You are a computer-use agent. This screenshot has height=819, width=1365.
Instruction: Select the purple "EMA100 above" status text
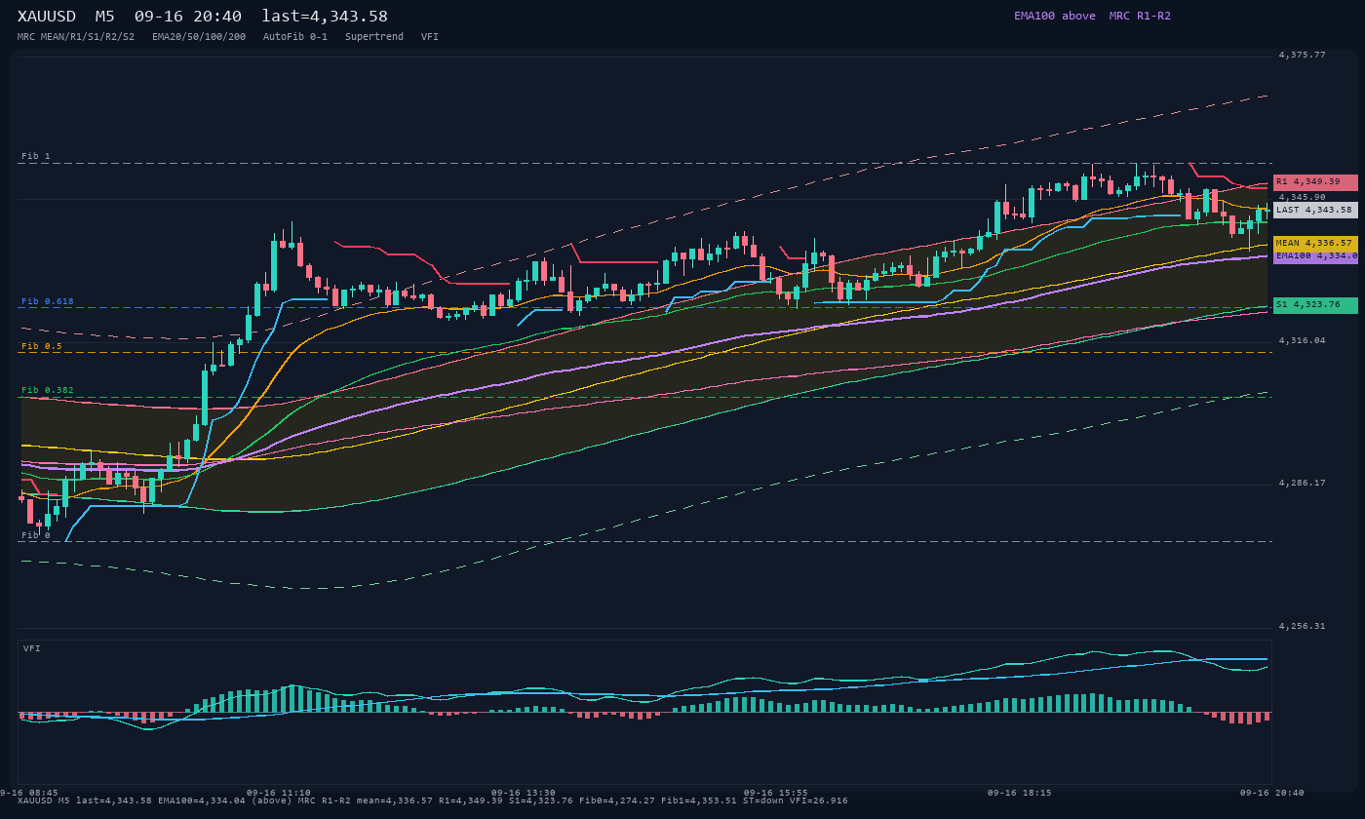pos(1055,16)
